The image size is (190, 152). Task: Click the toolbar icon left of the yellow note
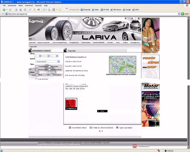(x=54, y=10)
